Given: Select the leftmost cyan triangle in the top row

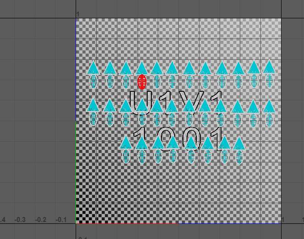Looking at the screenshot, I should click(x=93, y=68).
